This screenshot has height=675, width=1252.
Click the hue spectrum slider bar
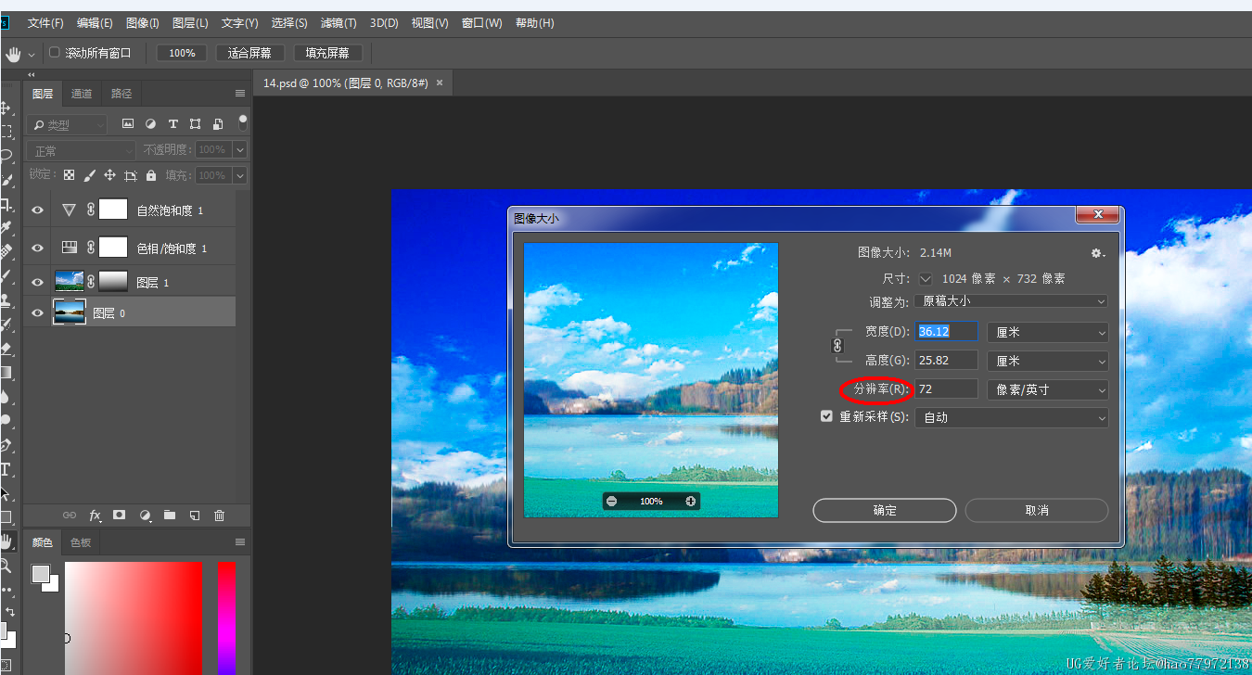[226, 618]
